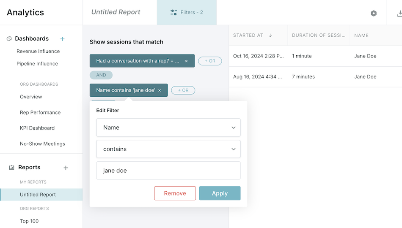
Task: Click Jane Doe in the Oct 16 row
Action: point(365,56)
